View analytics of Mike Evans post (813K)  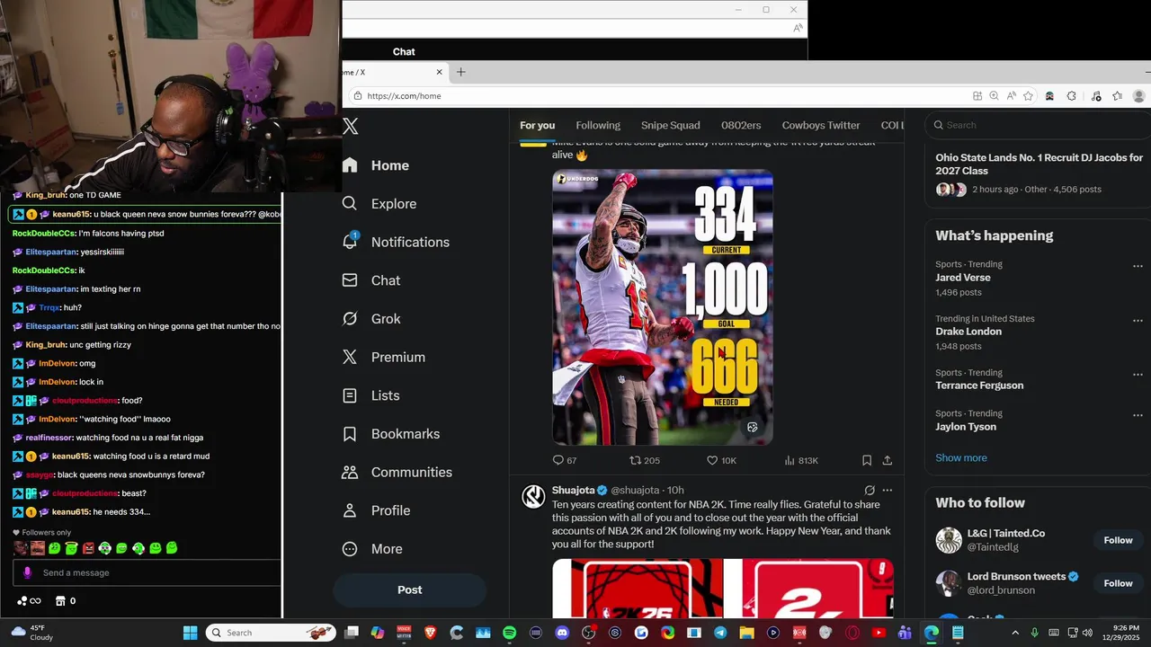pos(801,460)
